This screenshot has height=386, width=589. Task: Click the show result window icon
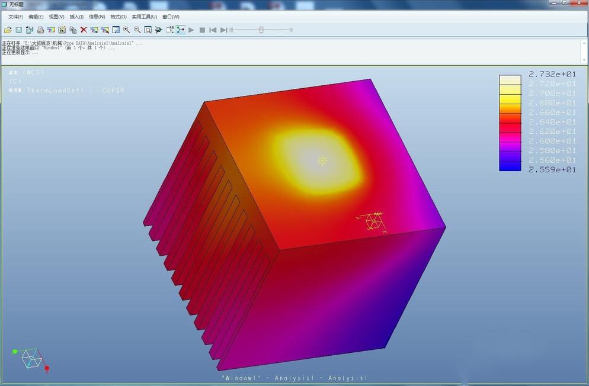point(94,30)
